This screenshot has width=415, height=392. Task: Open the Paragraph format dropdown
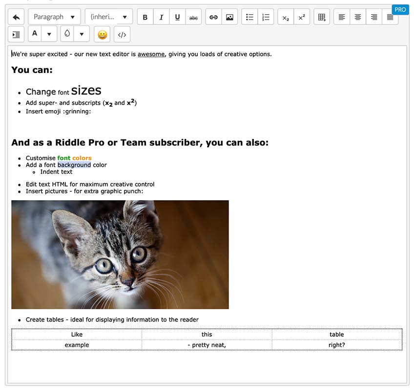pyautogui.click(x=54, y=17)
